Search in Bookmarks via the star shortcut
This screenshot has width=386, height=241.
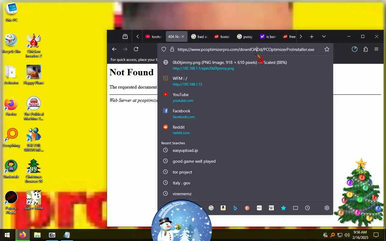click(283, 208)
